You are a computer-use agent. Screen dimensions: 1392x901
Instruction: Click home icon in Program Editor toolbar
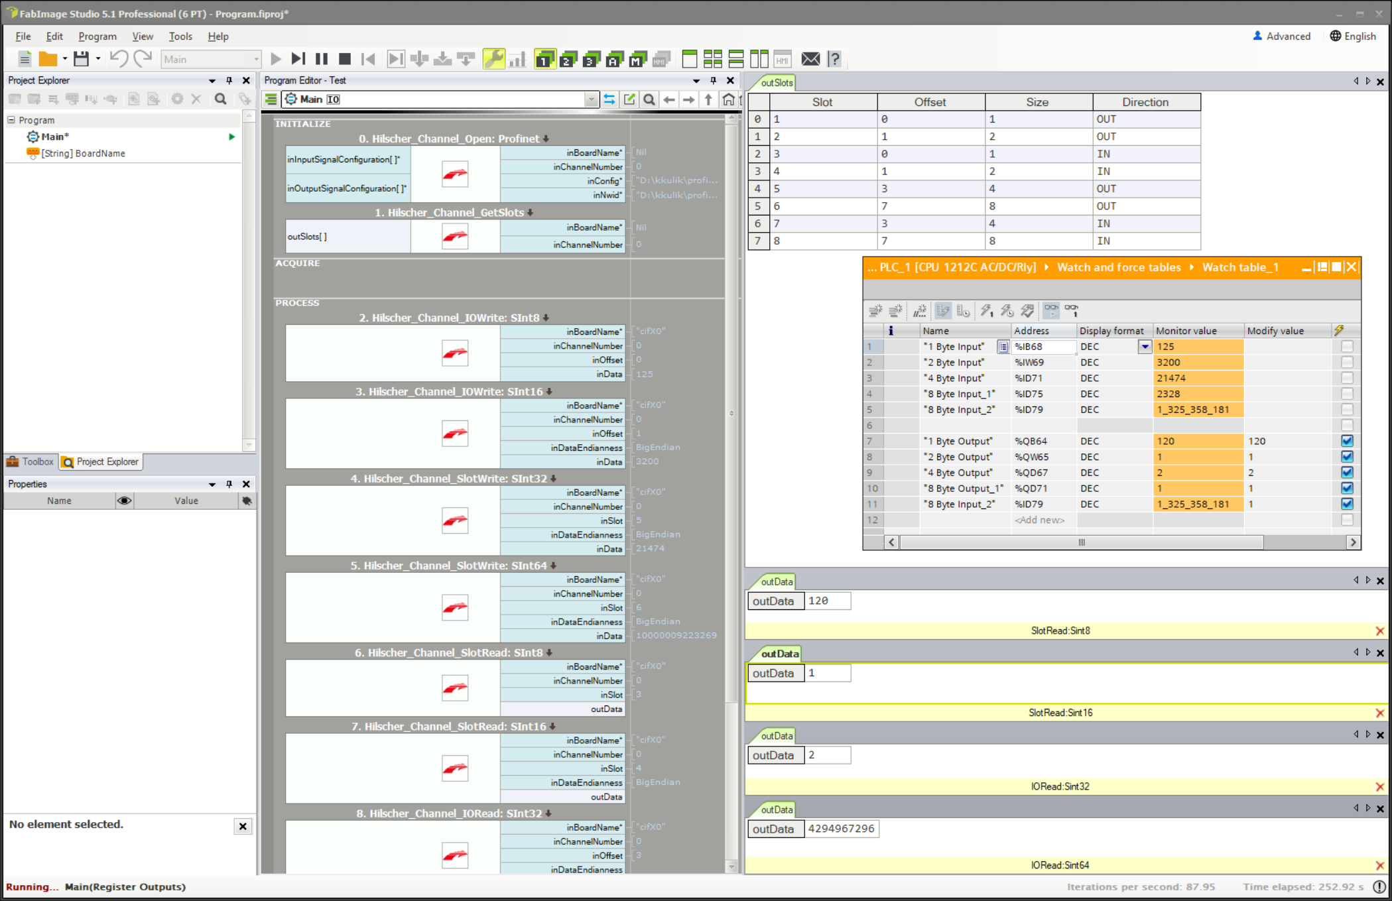click(728, 99)
